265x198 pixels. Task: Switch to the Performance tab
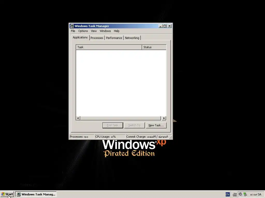[x=114, y=38]
